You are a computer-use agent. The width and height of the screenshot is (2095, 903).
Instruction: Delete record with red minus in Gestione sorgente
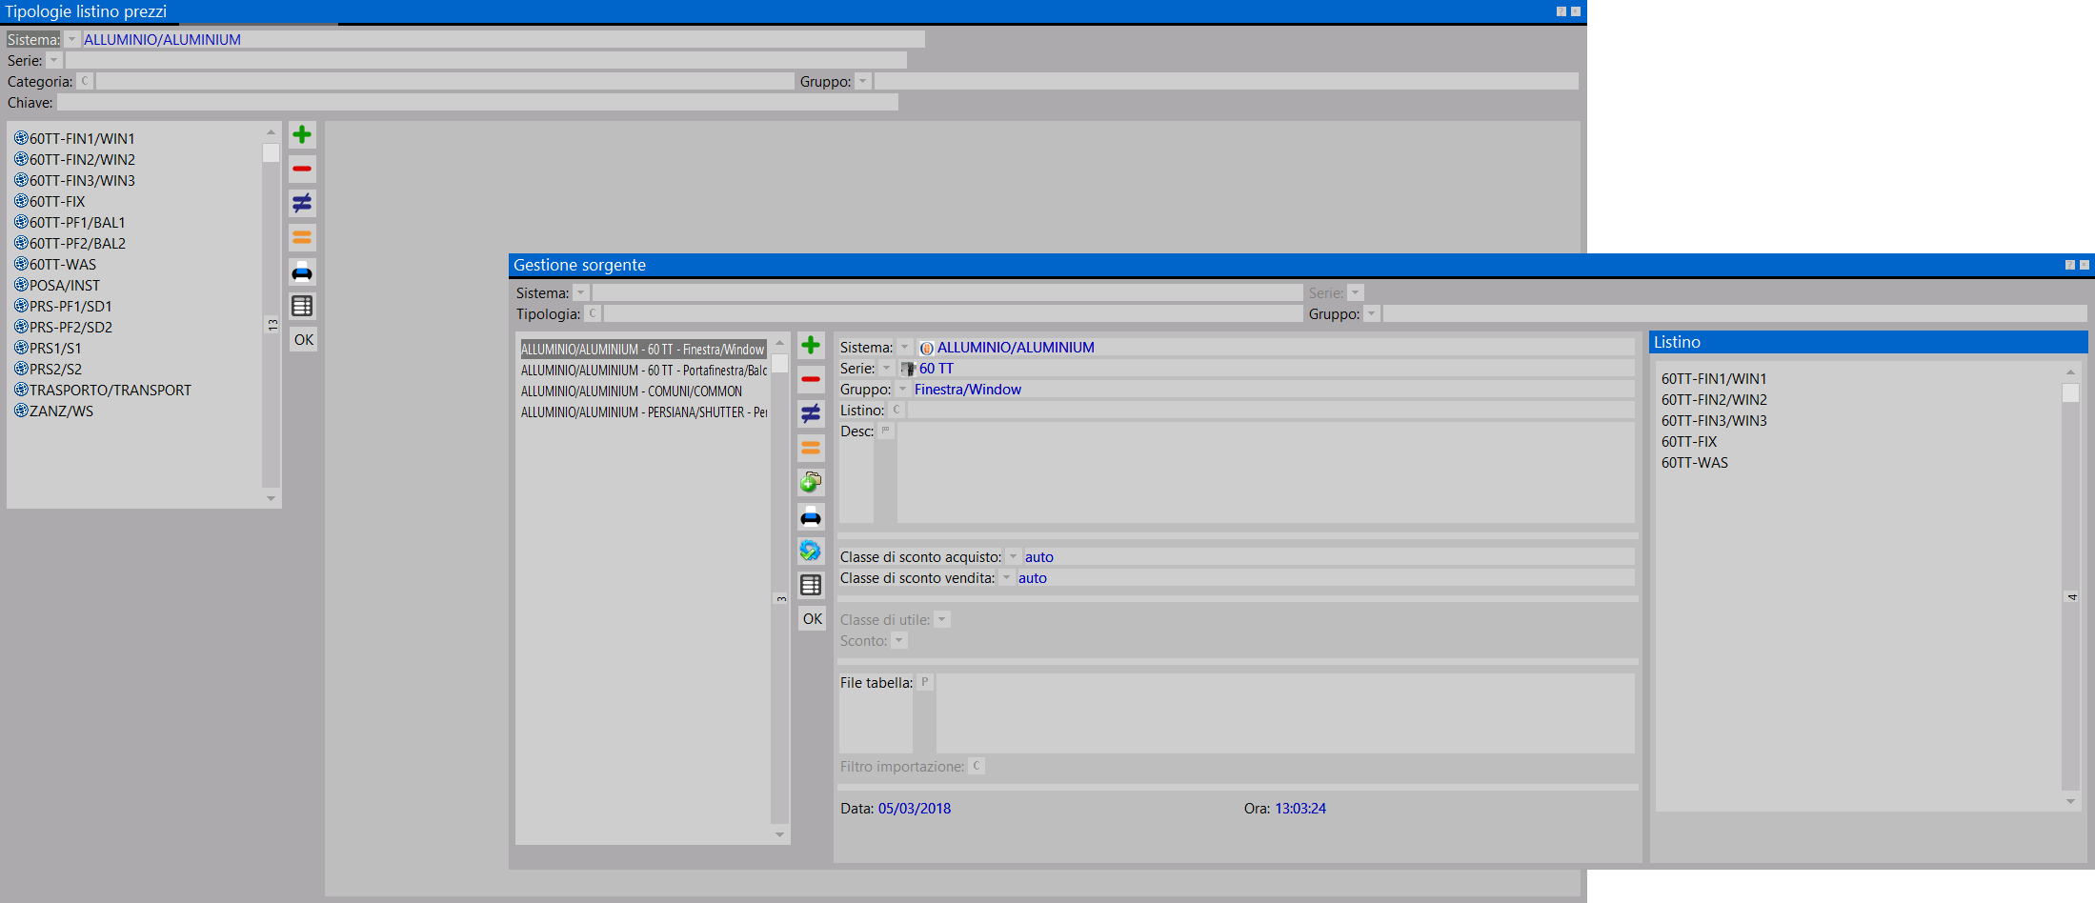point(811,379)
